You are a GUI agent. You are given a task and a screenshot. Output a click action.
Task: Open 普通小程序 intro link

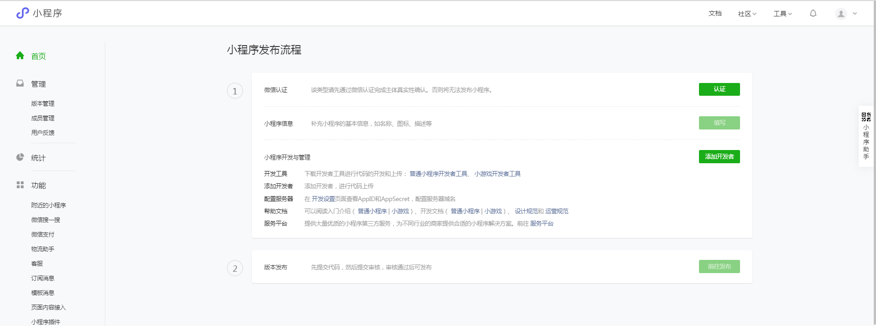(372, 211)
